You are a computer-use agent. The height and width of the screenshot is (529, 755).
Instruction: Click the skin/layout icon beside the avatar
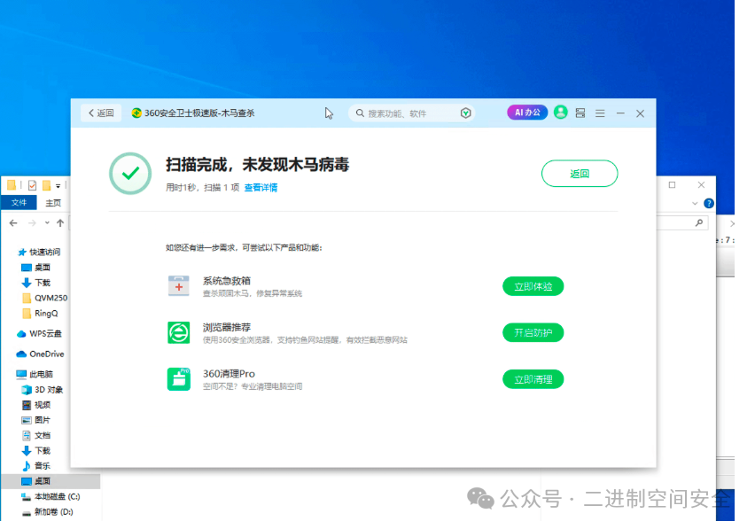(x=580, y=113)
